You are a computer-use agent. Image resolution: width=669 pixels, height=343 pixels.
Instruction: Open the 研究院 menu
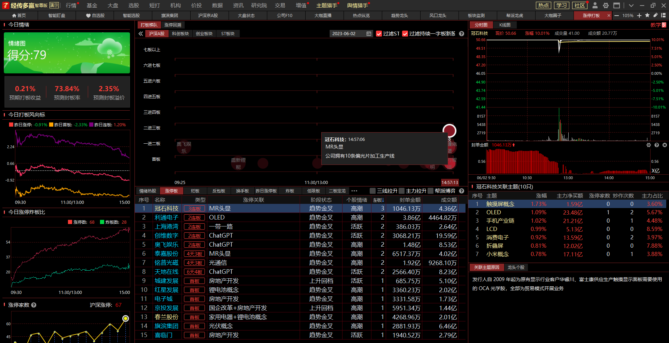[x=259, y=6]
